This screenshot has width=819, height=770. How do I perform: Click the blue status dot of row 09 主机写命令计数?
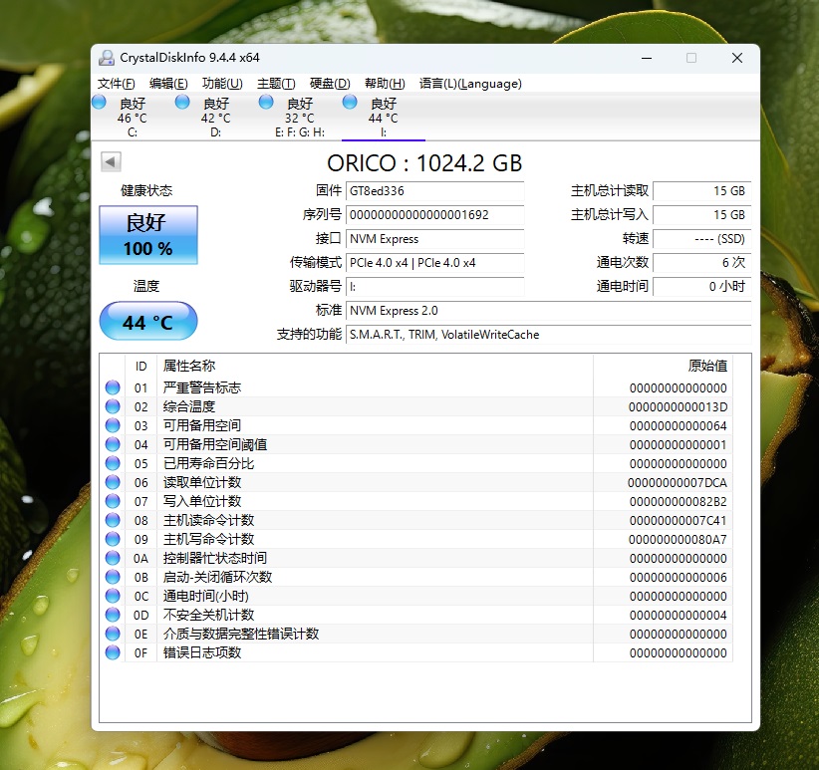[113, 539]
